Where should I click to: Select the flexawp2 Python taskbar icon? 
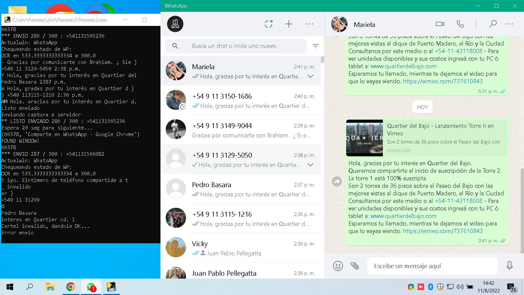click(111, 287)
